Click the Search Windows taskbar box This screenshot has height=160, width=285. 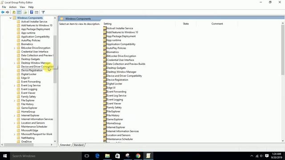(46, 156)
